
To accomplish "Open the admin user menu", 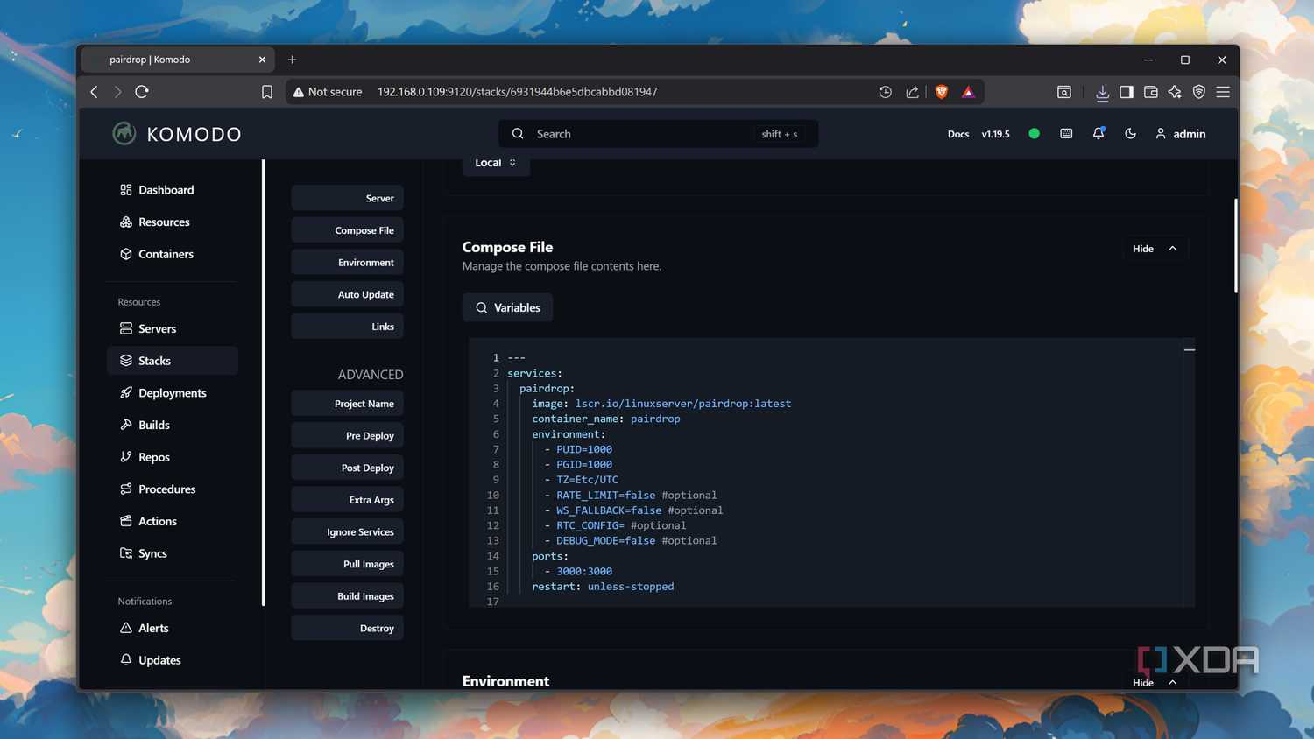I will click(1181, 134).
